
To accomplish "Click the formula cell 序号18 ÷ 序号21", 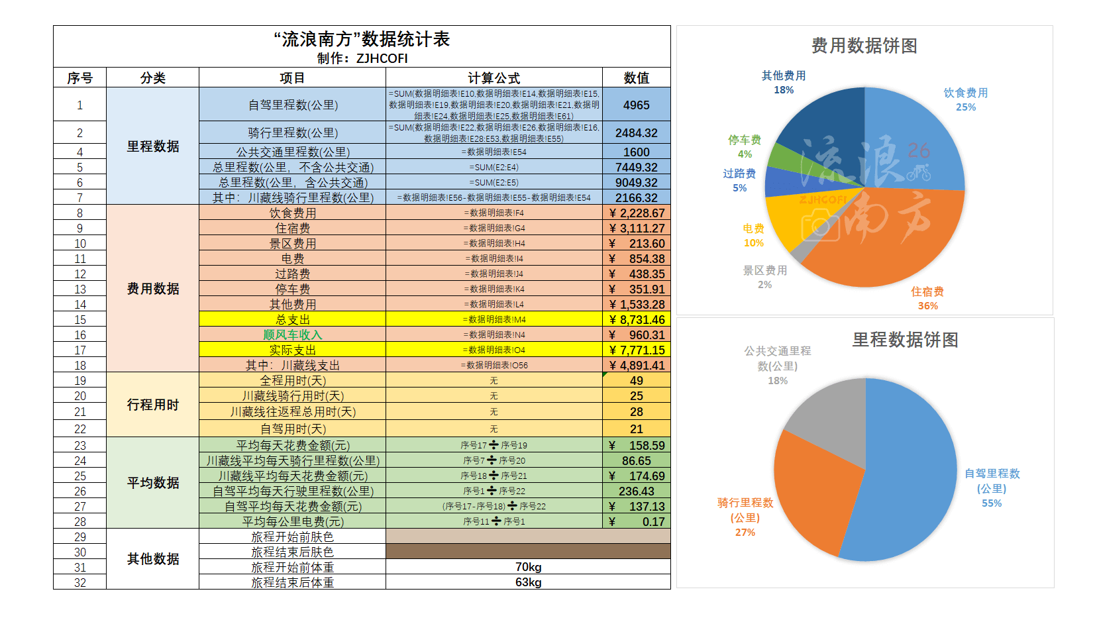I will pyautogui.click(x=494, y=476).
